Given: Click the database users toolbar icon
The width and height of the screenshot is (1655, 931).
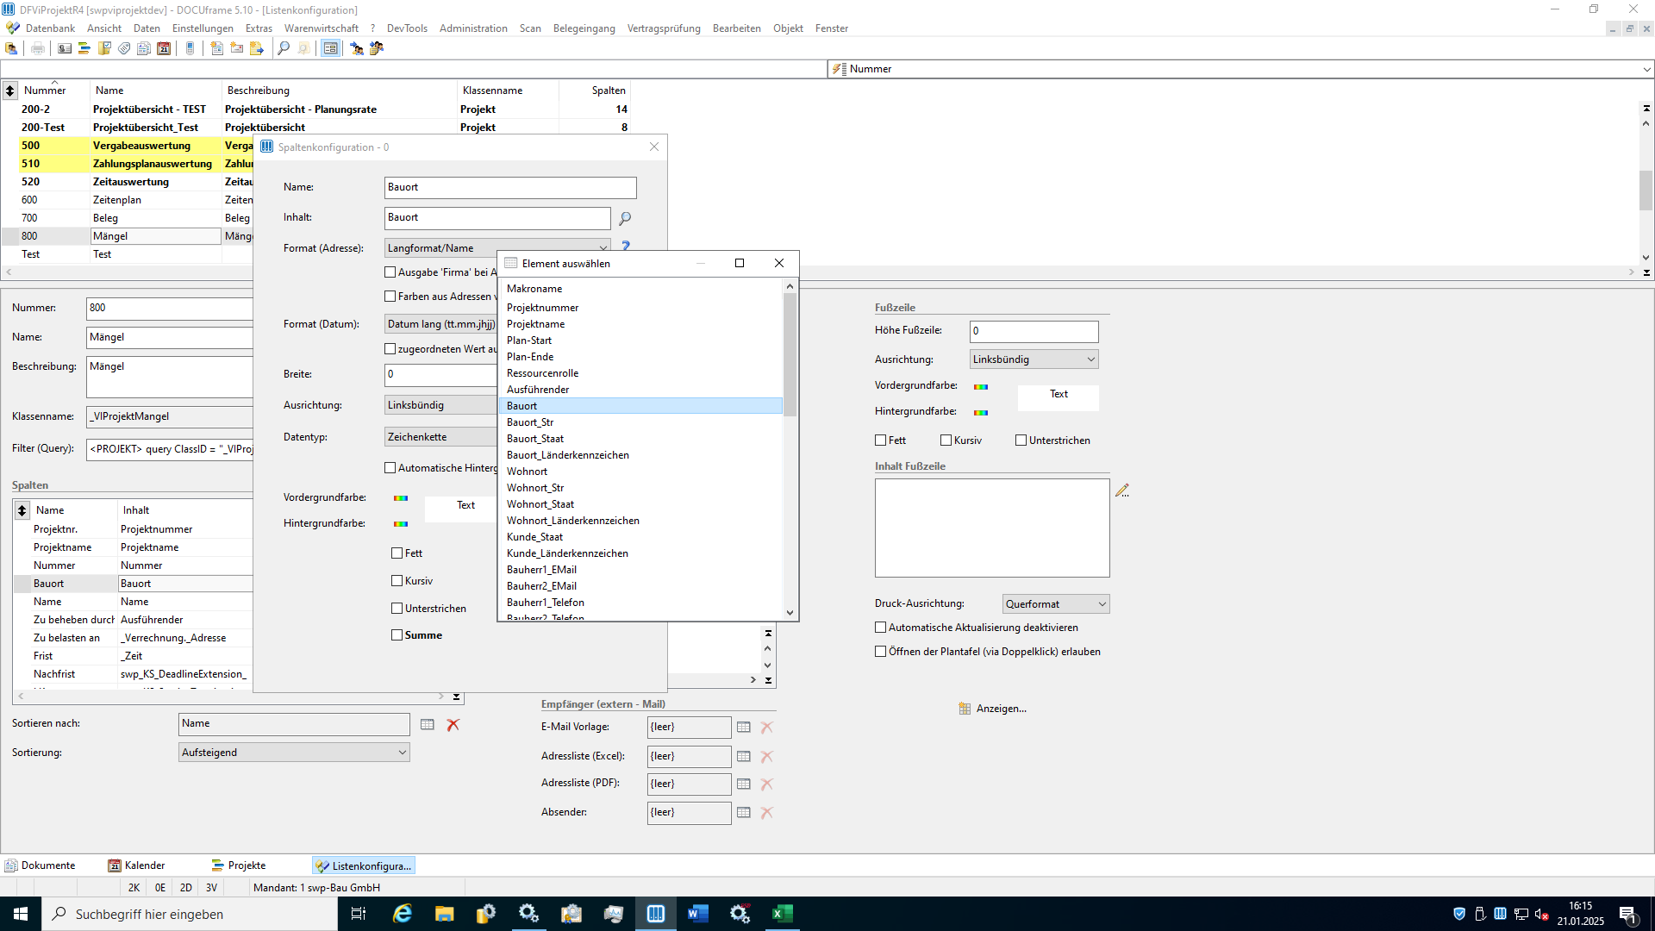Looking at the screenshot, I should 11,49.
